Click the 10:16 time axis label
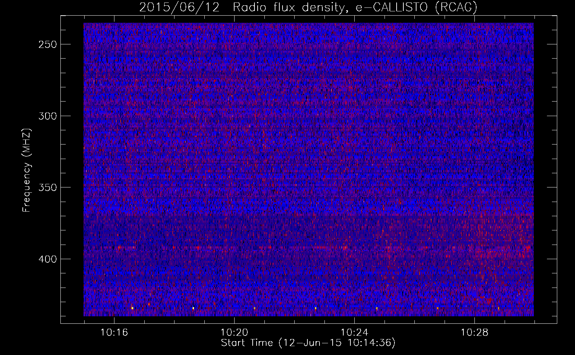Image resolution: width=575 pixels, height=355 pixels. 114,333
